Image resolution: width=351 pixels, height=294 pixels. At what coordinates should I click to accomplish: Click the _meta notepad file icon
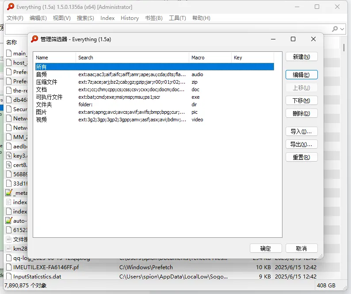click(x=9, y=193)
